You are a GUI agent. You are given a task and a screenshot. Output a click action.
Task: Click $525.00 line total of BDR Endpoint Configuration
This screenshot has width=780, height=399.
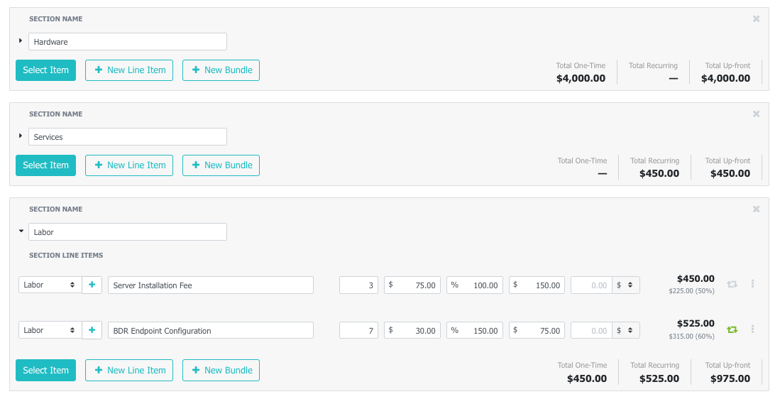tap(696, 323)
